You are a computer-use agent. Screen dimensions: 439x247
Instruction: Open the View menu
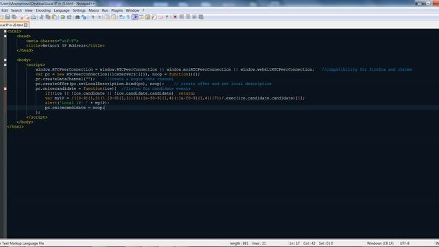29,10
